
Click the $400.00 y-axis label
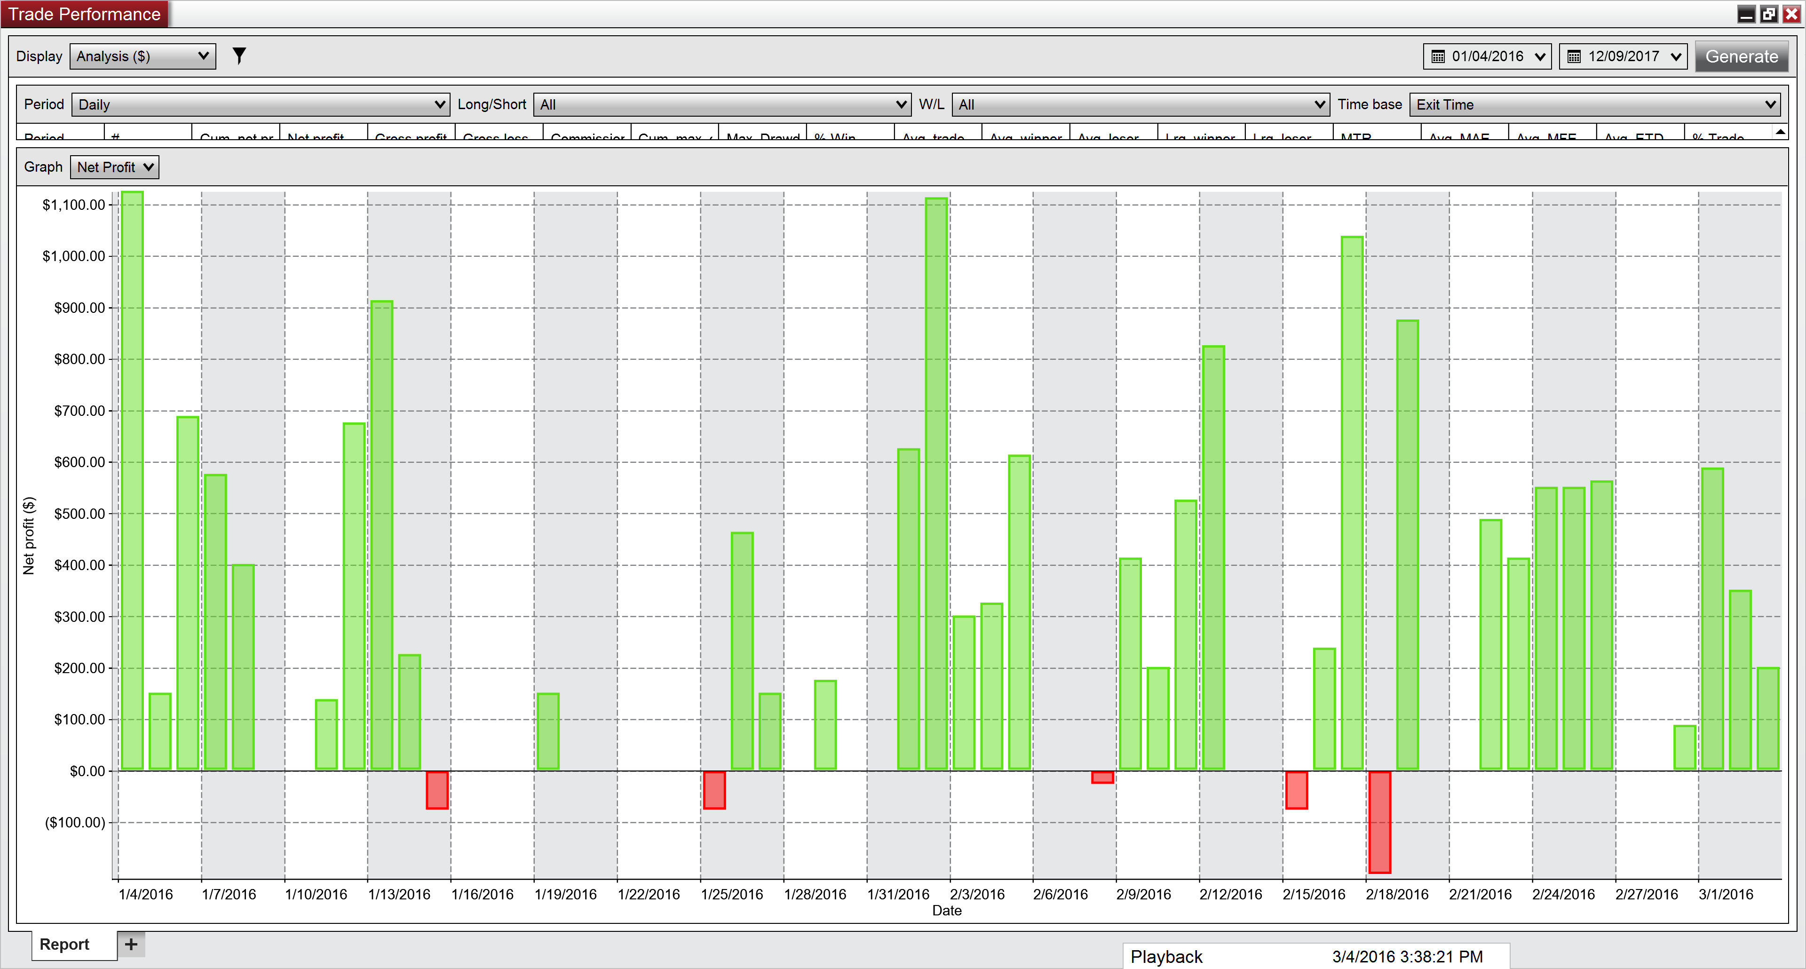pos(79,565)
